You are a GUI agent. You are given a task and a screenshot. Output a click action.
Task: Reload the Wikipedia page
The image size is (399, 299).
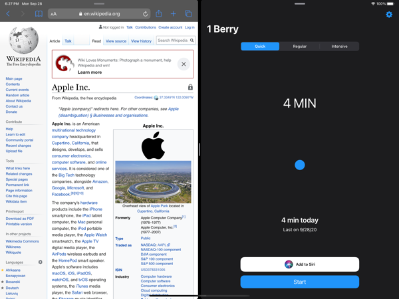click(x=145, y=14)
